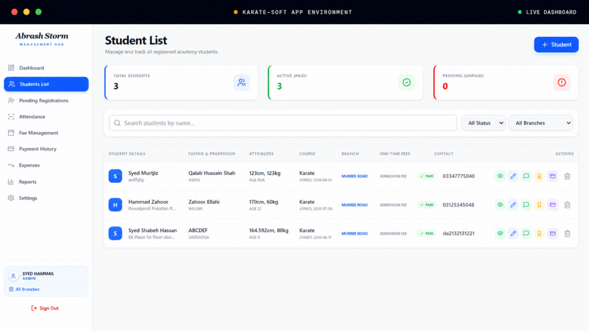Open payment card icon for Syed Shabeh Hassan

(553, 233)
